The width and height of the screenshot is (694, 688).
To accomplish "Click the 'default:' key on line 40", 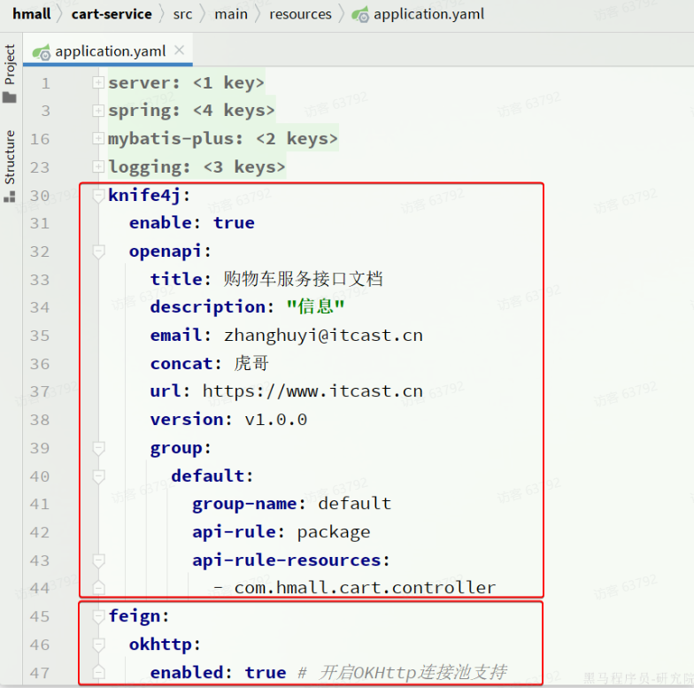I will click(x=212, y=476).
